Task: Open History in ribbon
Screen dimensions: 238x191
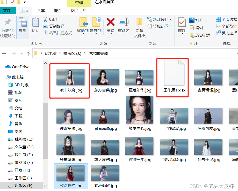Action: 200,35
